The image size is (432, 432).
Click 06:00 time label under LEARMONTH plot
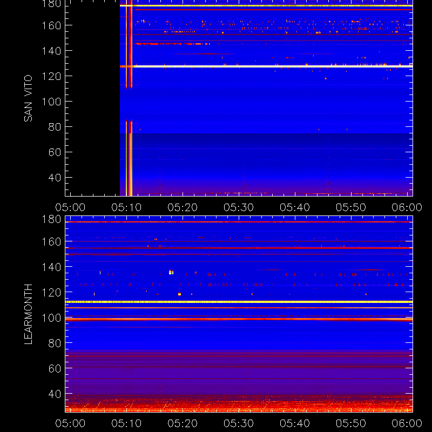click(407, 423)
